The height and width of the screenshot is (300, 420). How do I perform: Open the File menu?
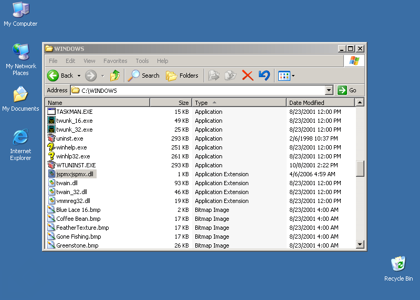point(53,61)
